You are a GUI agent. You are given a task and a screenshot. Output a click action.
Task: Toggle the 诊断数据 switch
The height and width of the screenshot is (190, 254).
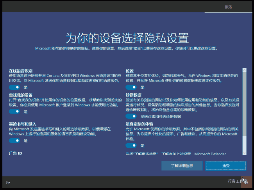[x=131, y=116]
